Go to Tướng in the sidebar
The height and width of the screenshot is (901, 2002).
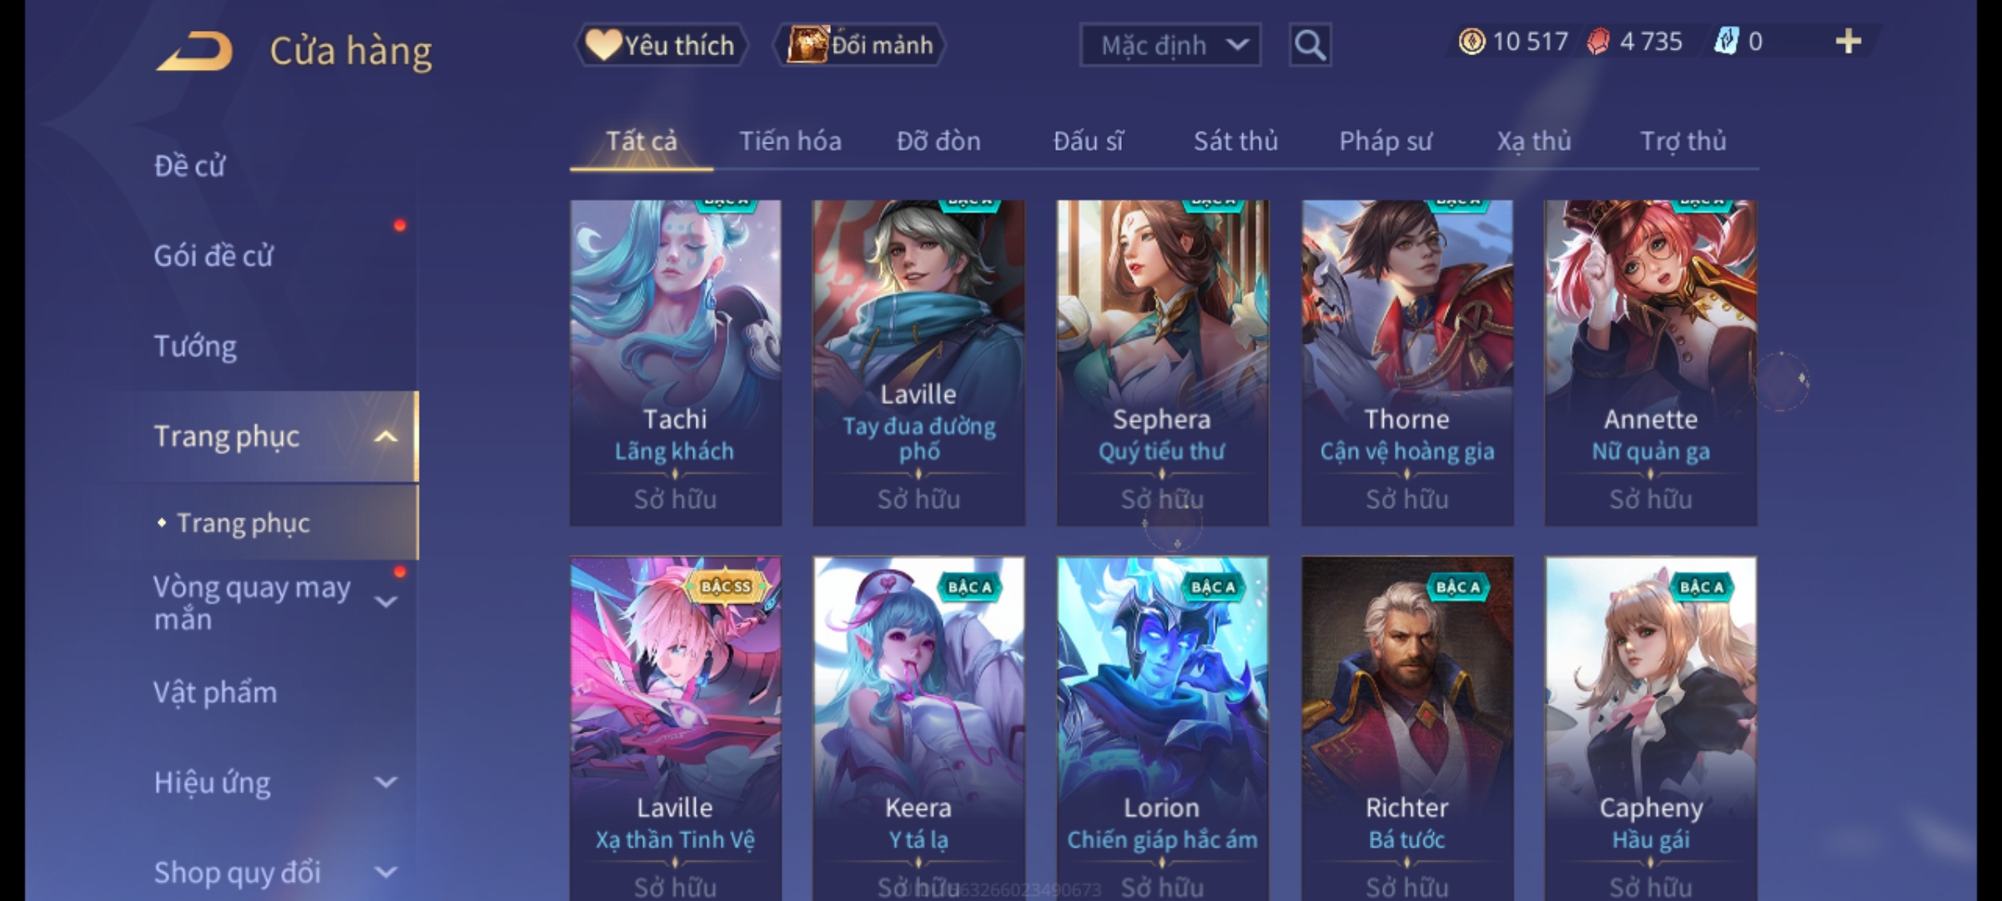coord(195,346)
